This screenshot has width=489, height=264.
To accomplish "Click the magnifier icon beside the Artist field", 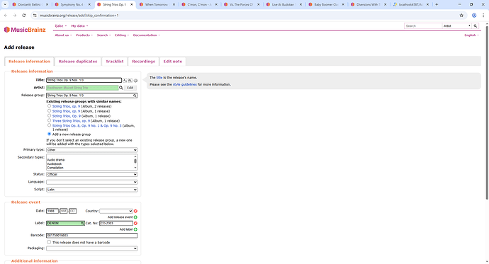I will [121, 88].
